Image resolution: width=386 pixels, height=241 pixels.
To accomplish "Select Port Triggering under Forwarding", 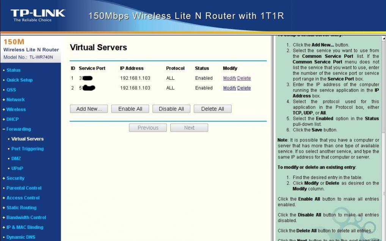I will (27, 149).
